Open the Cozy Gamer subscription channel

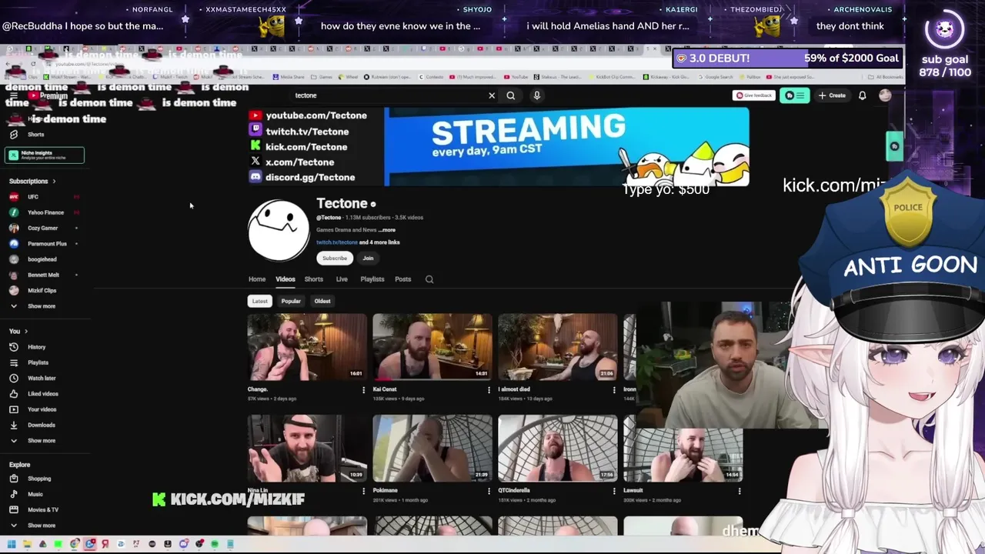point(42,228)
